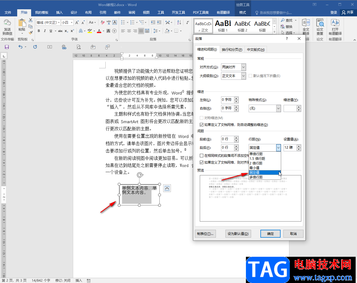
Task: Toggle Bold formatting
Action: pos(39,31)
